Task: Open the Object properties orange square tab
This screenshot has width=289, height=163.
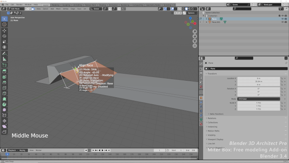Action: [201, 98]
